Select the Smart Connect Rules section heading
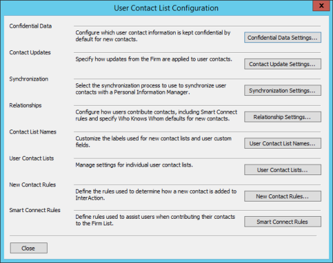This screenshot has height=263, width=333. pos(35,210)
